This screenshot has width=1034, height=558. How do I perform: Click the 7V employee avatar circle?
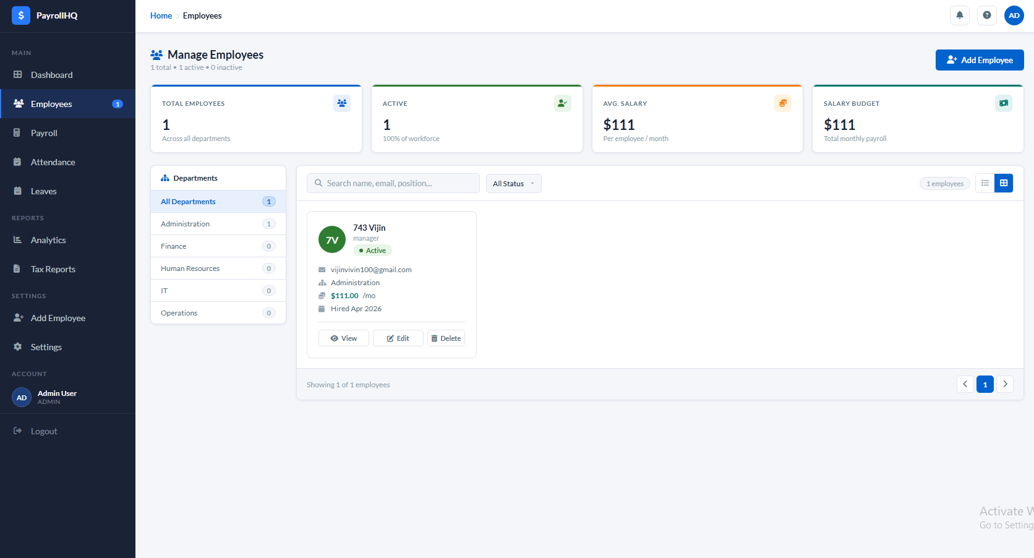point(332,240)
